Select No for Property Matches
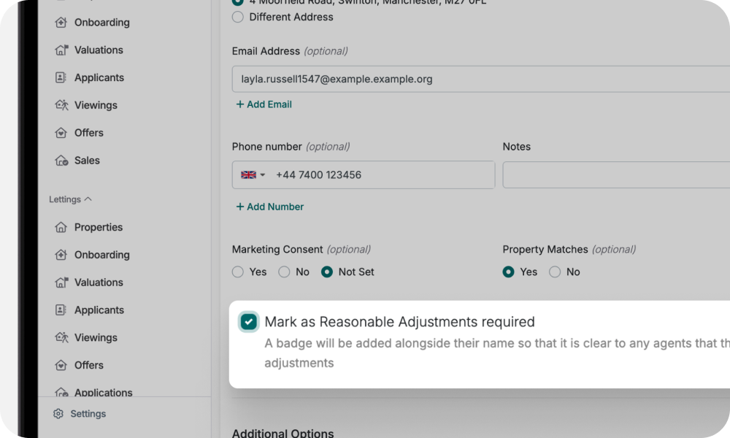 [x=555, y=272]
